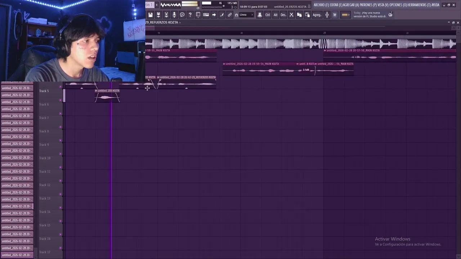
Task: Click the 3.5dB clip gain handle
Action: coord(306,70)
